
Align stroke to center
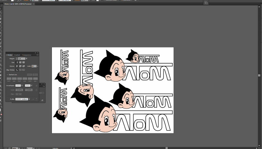[x=17, y=70]
